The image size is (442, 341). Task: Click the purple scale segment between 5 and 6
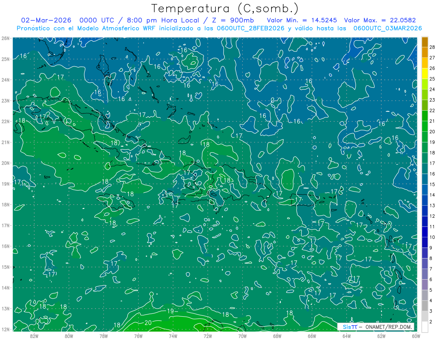pyautogui.click(x=425, y=285)
